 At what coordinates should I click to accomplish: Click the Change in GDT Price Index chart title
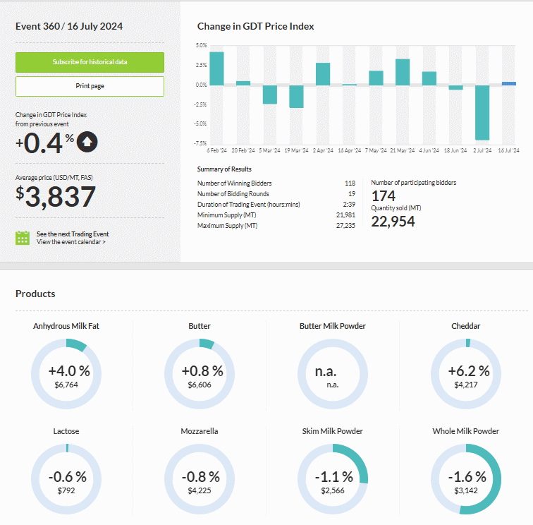click(256, 26)
